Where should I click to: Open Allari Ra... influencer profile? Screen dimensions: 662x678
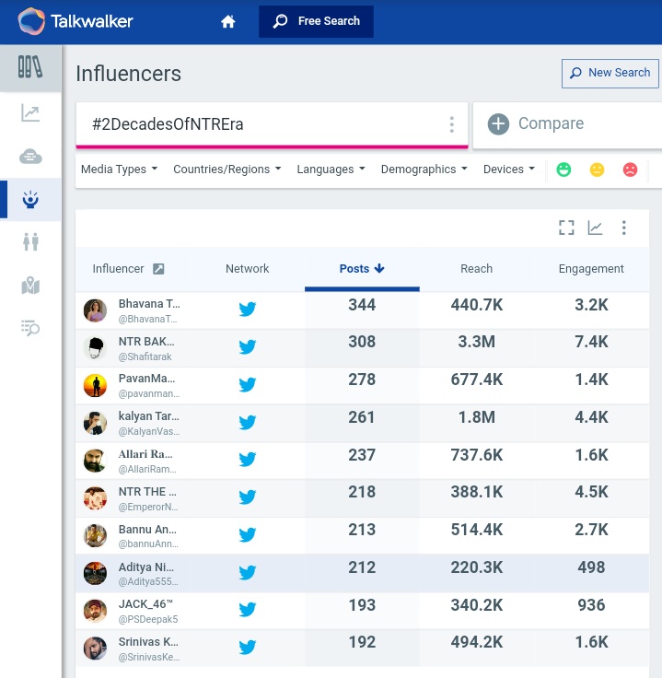coord(145,454)
